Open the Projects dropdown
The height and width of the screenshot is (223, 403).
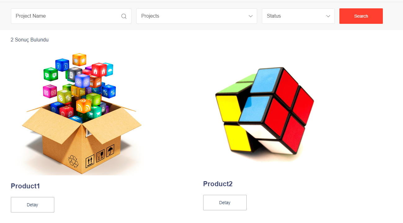tap(197, 16)
